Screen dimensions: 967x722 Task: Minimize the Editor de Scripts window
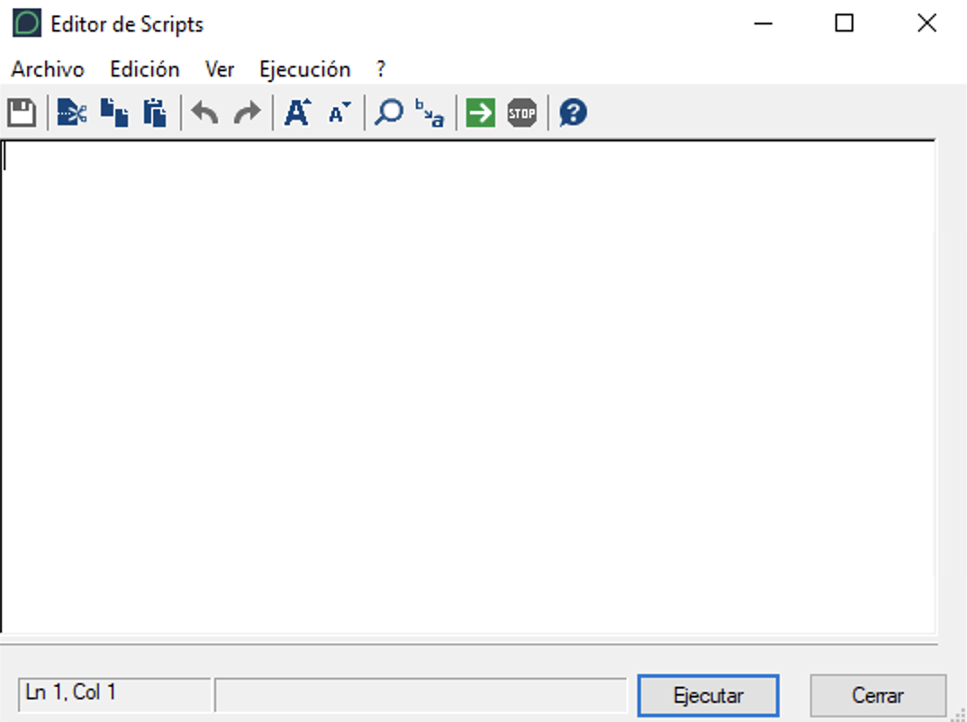pos(763,23)
